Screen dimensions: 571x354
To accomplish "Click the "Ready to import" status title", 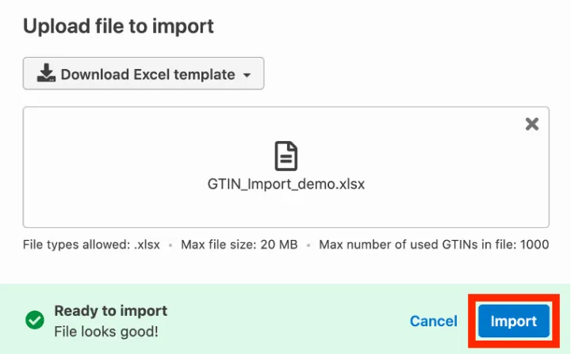I will (110, 310).
